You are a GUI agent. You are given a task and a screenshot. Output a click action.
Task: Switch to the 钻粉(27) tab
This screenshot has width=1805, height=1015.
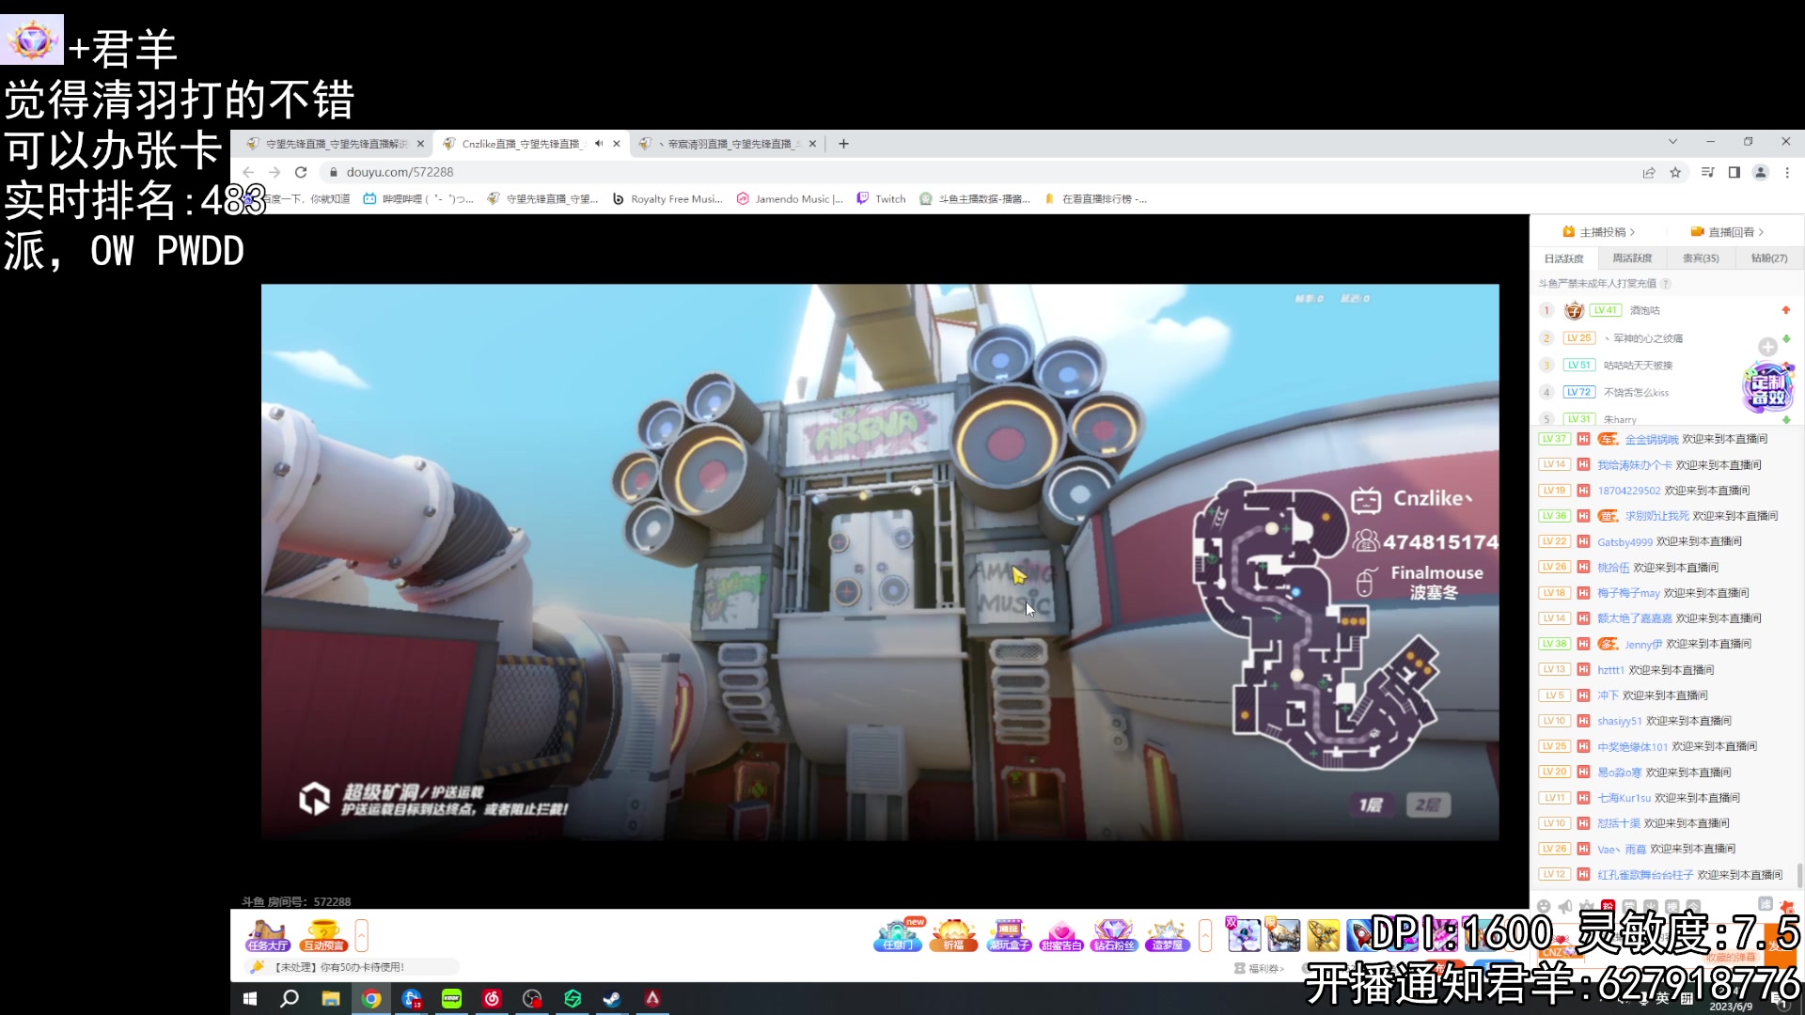pyautogui.click(x=1769, y=258)
